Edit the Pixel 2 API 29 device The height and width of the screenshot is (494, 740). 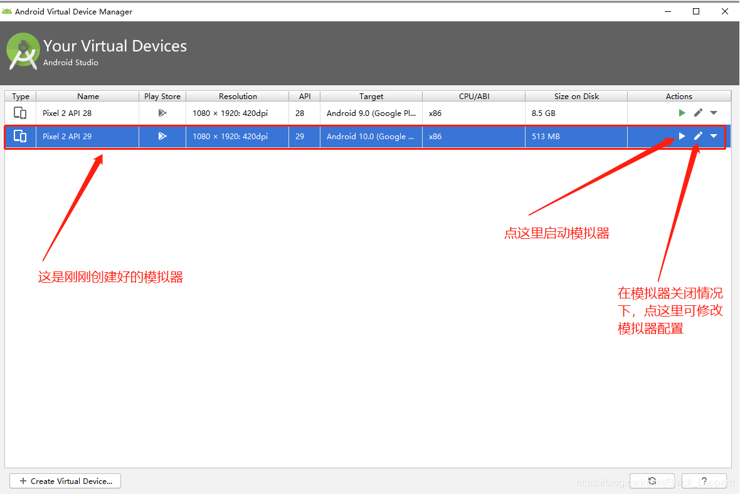(698, 136)
